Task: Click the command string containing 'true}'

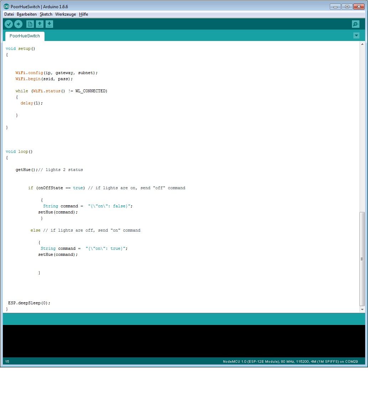Action: (105, 248)
